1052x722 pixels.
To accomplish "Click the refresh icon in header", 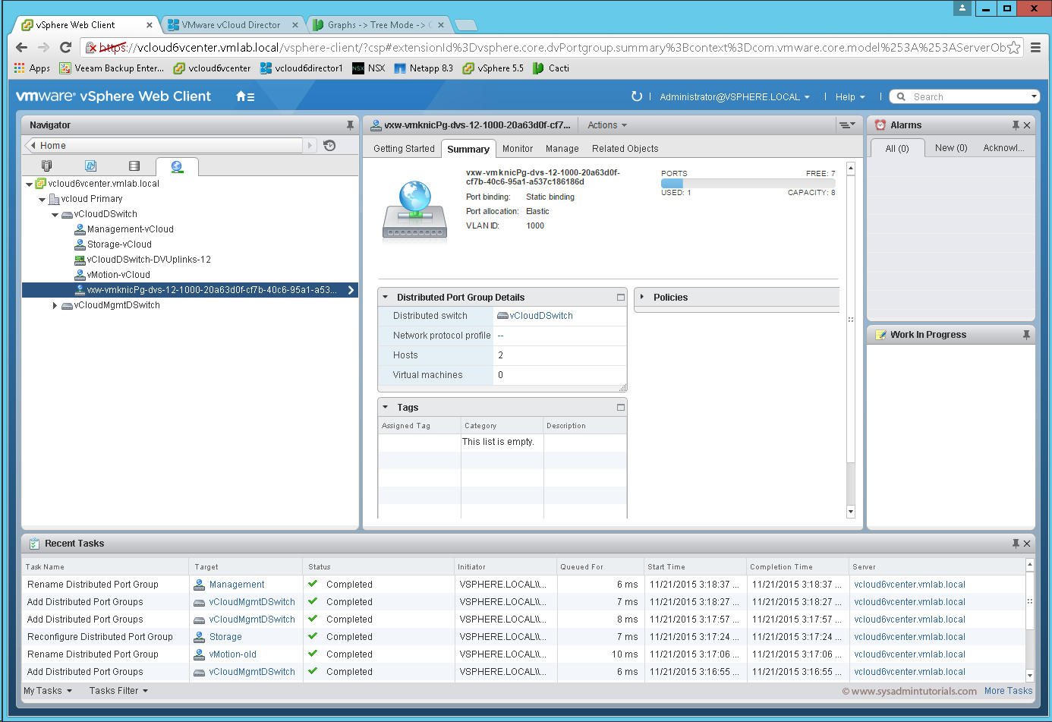I will pos(637,96).
